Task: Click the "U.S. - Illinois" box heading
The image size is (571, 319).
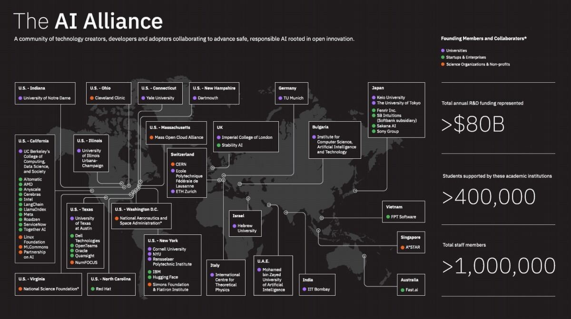Action: tap(90, 141)
